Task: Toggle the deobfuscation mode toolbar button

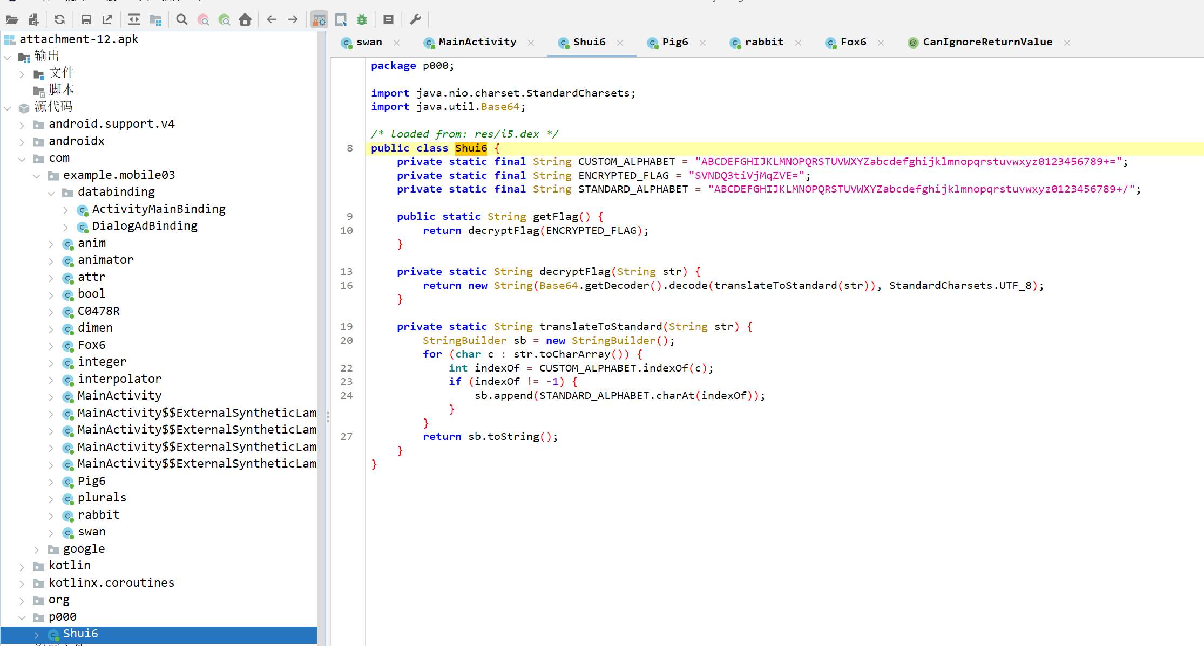Action: tap(319, 20)
